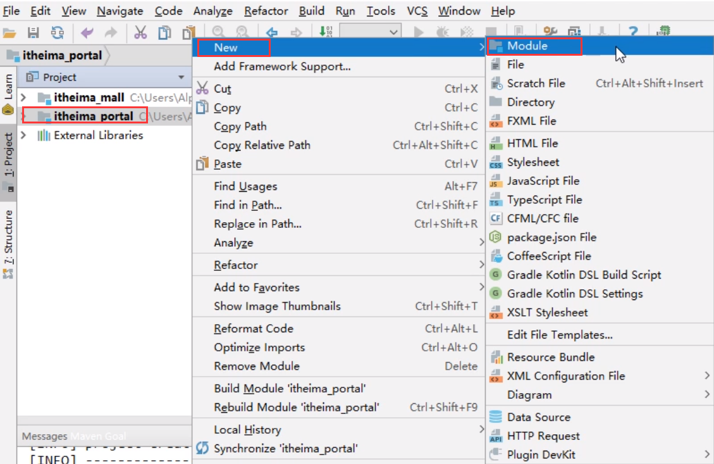Viewport: 714px width, 464px height.
Task: Select HTTP Request in New submenu
Action: click(x=600, y=436)
